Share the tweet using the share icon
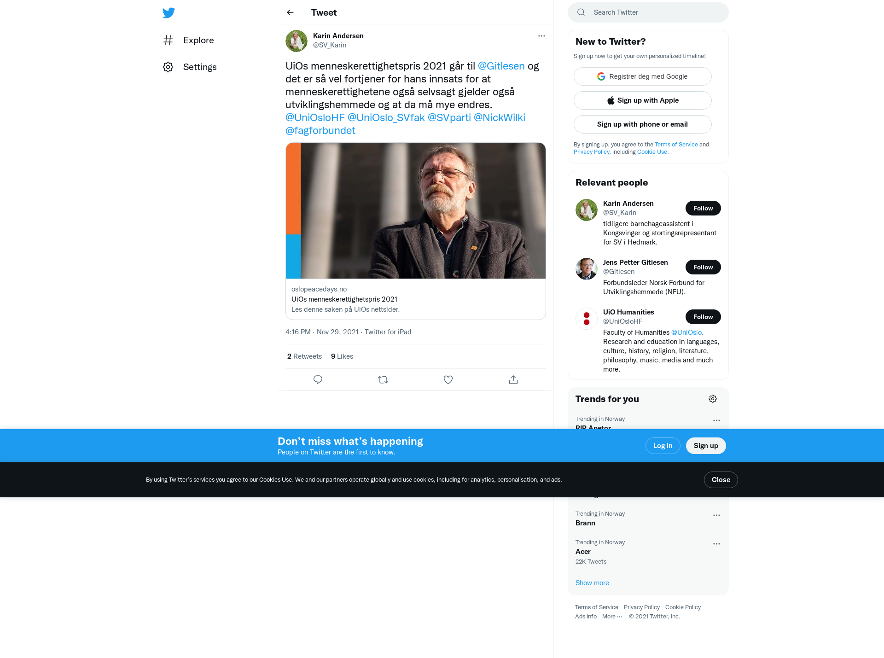 click(513, 380)
